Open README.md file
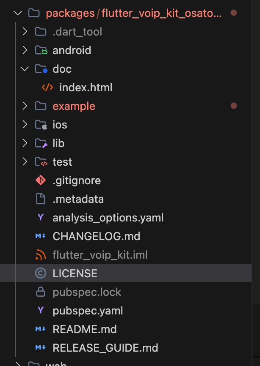Image resolution: width=260 pixels, height=366 pixels. (84, 329)
